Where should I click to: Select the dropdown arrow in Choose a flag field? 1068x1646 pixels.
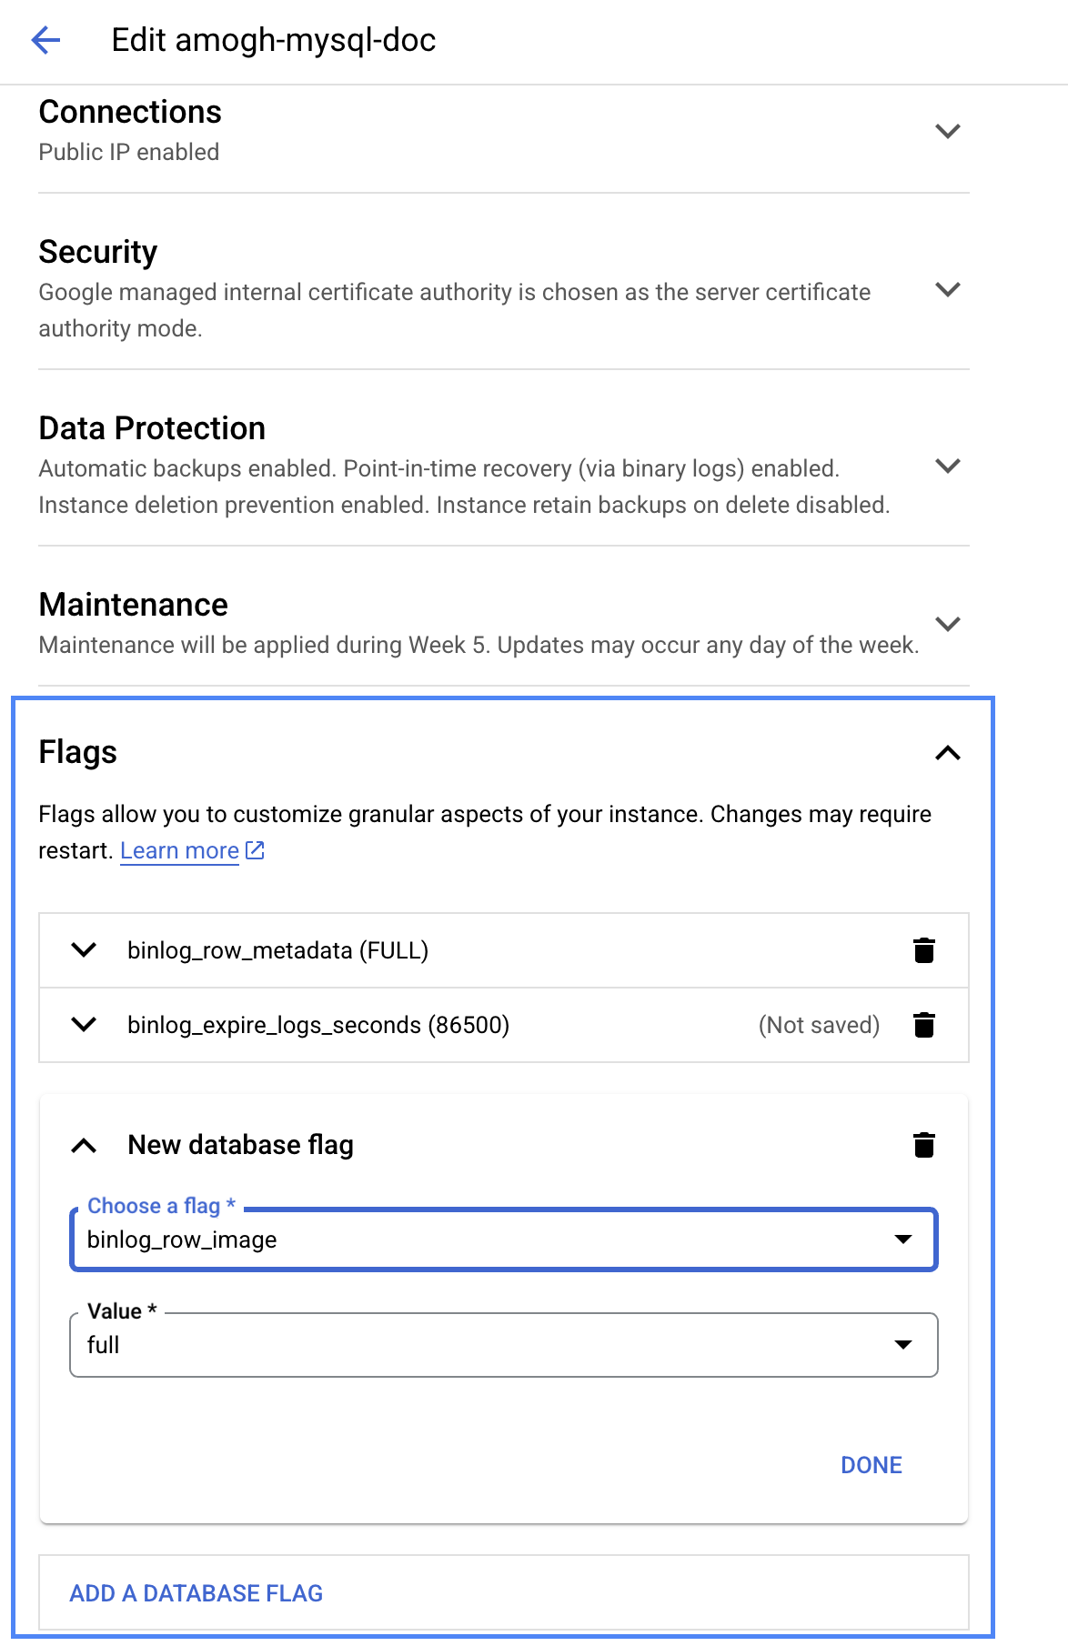coord(902,1239)
